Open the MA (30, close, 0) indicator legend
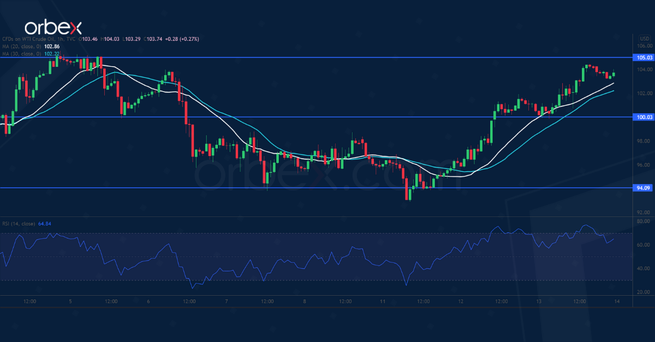655x342 pixels. coord(23,55)
